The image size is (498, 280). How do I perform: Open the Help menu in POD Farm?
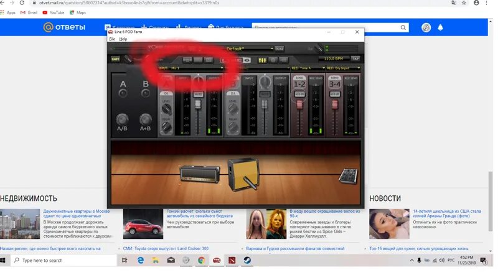pyautogui.click(x=123, y=39)
